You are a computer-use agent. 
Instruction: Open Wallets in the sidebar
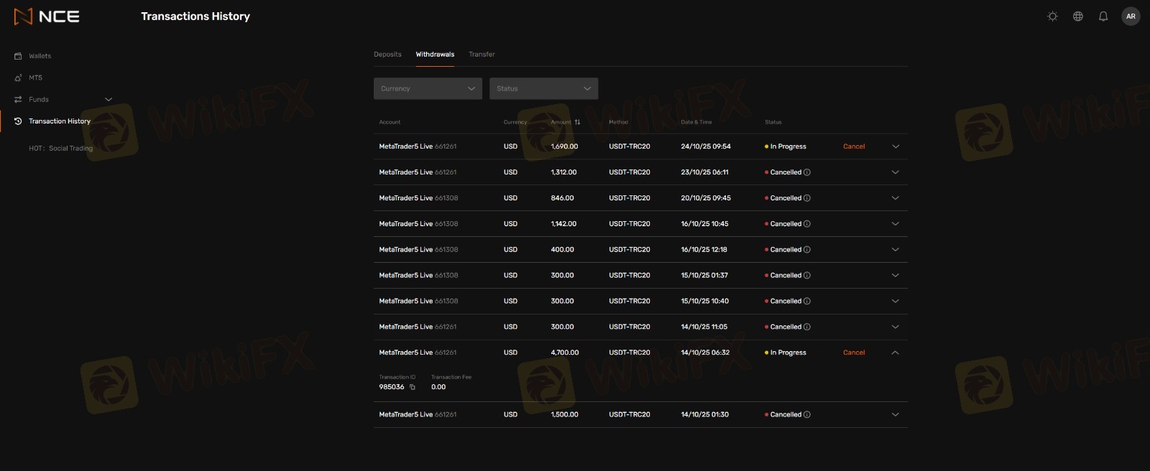pyautogui.click(x=40, y=56)
